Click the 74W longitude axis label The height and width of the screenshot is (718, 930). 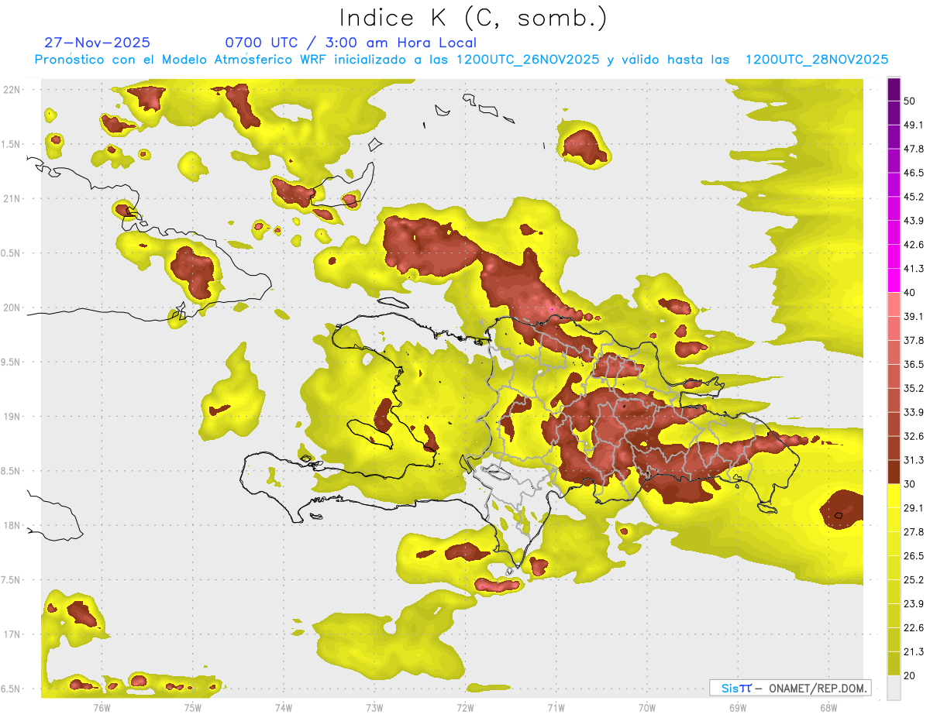tap(283, 707)
